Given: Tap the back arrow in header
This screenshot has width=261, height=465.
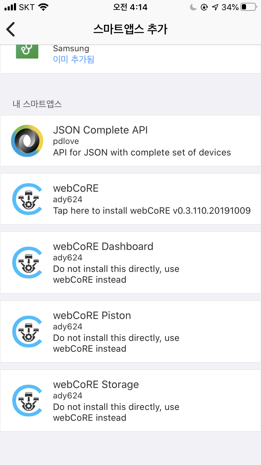Looking at the screenshot, I should click(11, 29).
